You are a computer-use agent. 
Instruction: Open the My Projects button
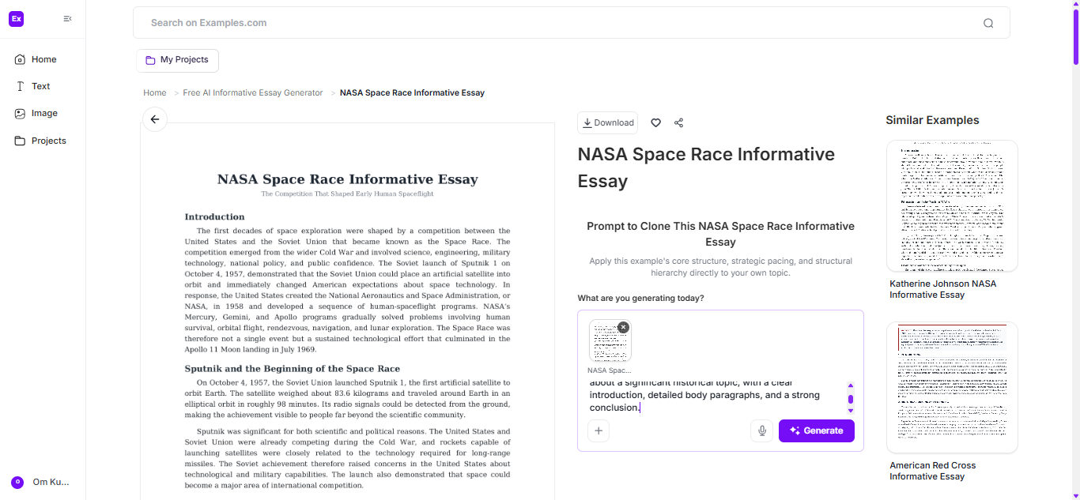(x=177, y=60)
